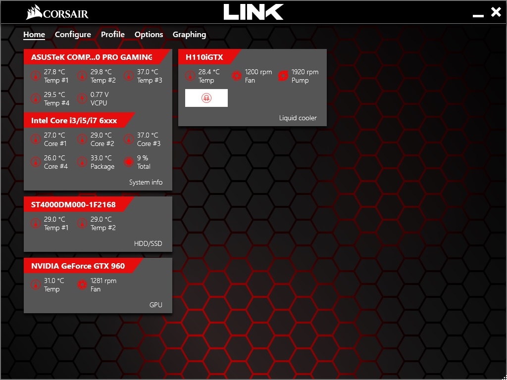Select the H110iGTX Pump icon

(x=283, y=76)
